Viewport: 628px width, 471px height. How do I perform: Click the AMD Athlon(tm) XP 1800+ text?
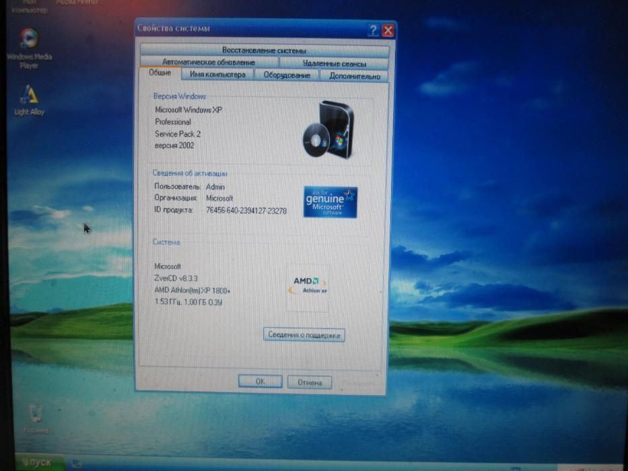pyautogui.click(x=193, y=290)
